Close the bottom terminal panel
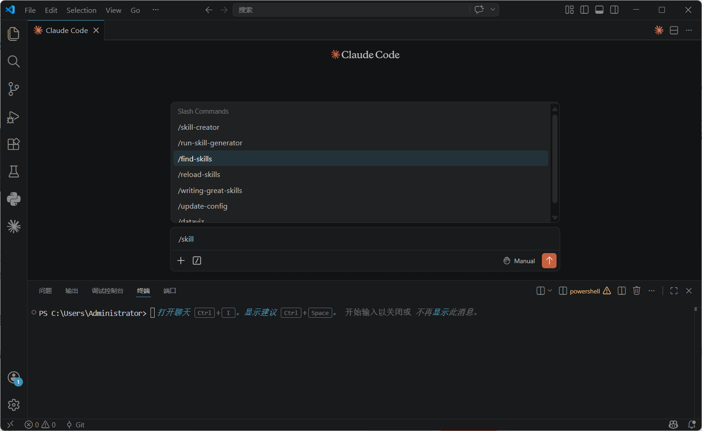The height and width of the screenshot is (431, 702). tap(689, 291)
